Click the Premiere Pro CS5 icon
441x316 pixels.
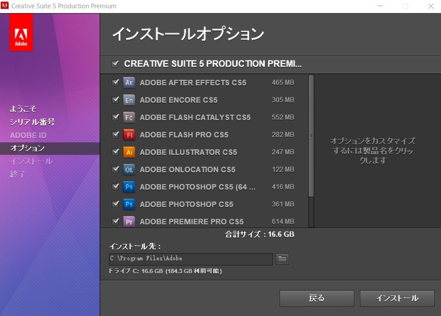pos(129,222)
